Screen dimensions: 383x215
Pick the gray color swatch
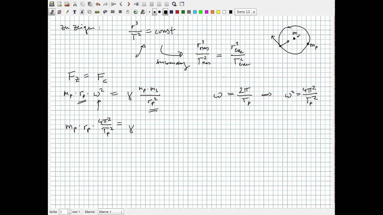tap(189, 12)
